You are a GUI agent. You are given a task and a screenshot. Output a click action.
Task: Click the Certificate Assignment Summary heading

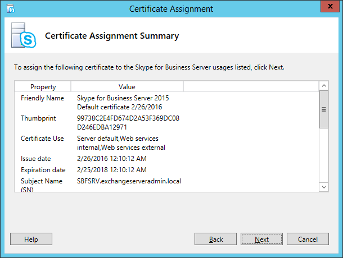click(x=112, y=36)
